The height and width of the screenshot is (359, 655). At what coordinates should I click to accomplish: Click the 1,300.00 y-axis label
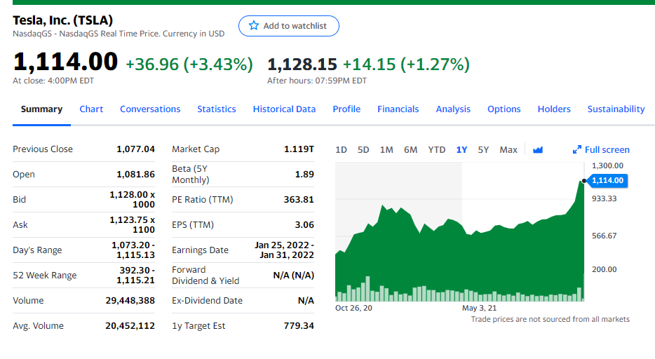pos(607,165)
